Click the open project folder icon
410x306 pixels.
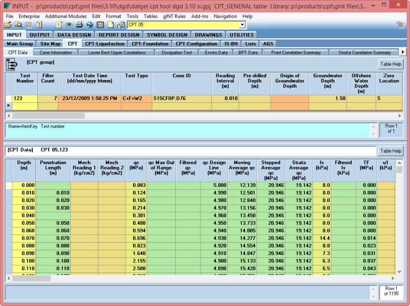pos(8,25)
